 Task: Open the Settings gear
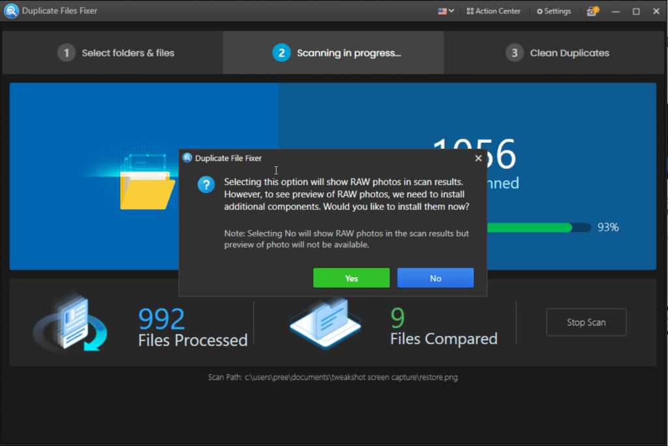tap(554, 10)
